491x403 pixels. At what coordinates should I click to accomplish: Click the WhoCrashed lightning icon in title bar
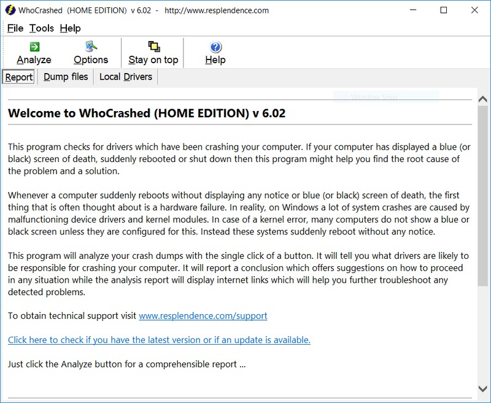tap(9, 10)
